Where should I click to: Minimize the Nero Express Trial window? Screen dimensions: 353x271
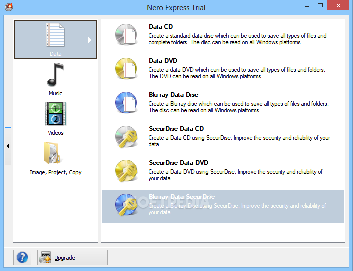tap(307, 6)
